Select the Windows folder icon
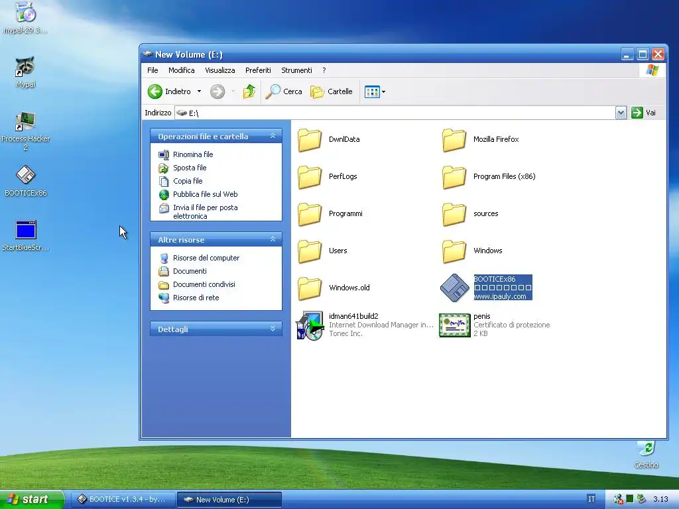The height and width of the screenshot is (509, 679). click(x=454, y=251)
